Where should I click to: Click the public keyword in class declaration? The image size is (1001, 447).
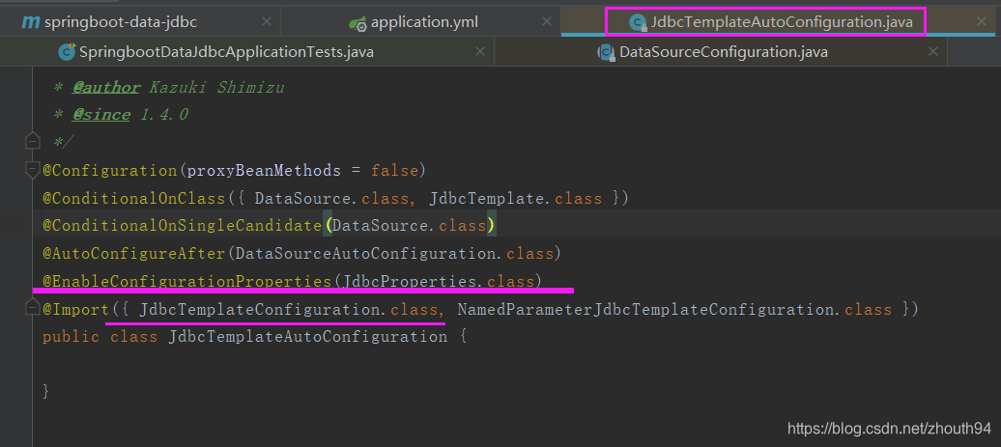tap(71, 337)
